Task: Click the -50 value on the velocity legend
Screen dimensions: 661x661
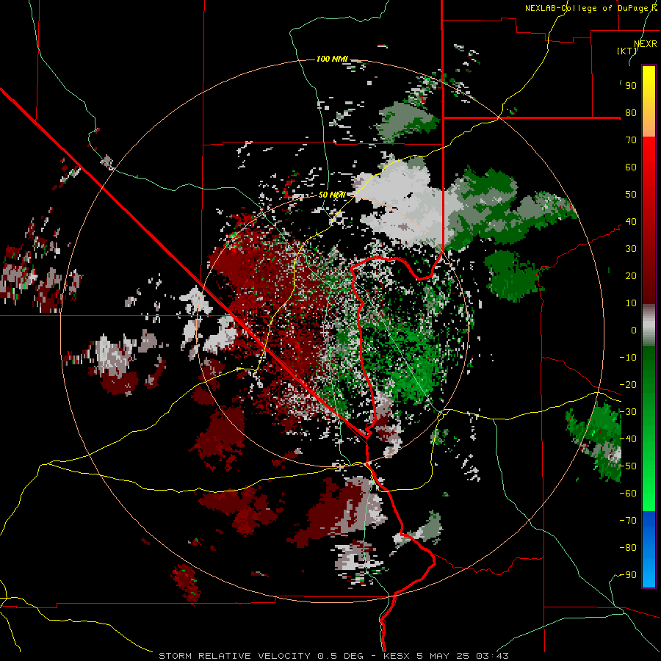Action: click(628, 466)
